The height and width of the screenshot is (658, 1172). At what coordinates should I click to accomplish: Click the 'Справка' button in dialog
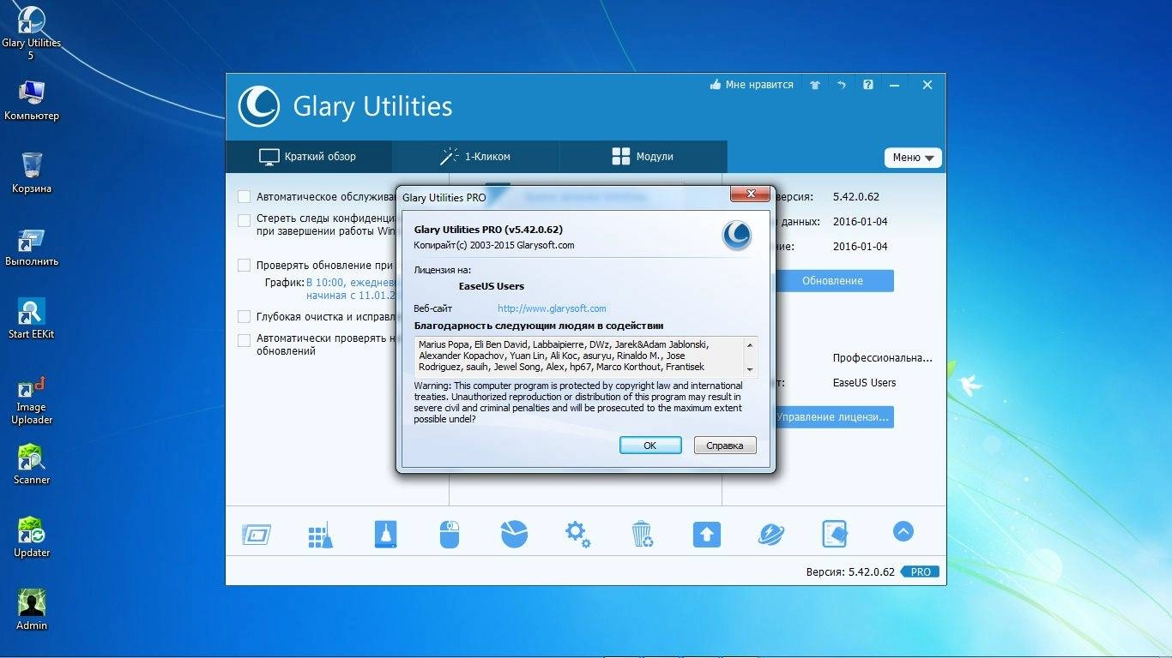point(725,446)
